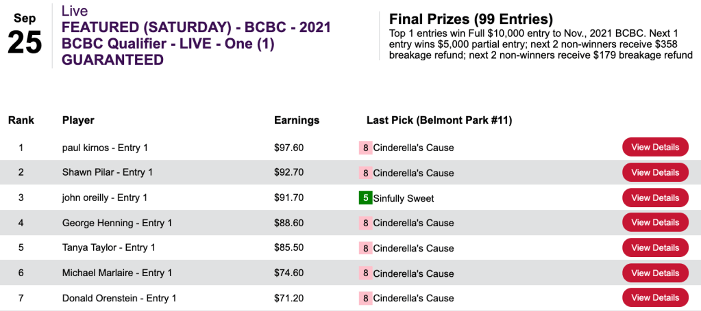701x311 pixels.
Task: Click the Final Prizes (99 Entries) heading
Action: pyautogui.click(x=471, y=19)
